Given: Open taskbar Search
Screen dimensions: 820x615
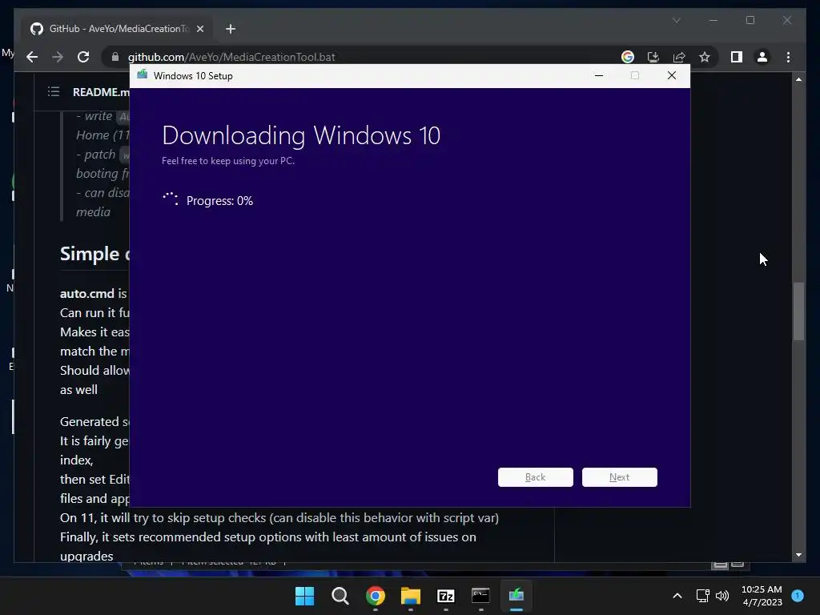Looking at the screenshot, I should (340, 596).
